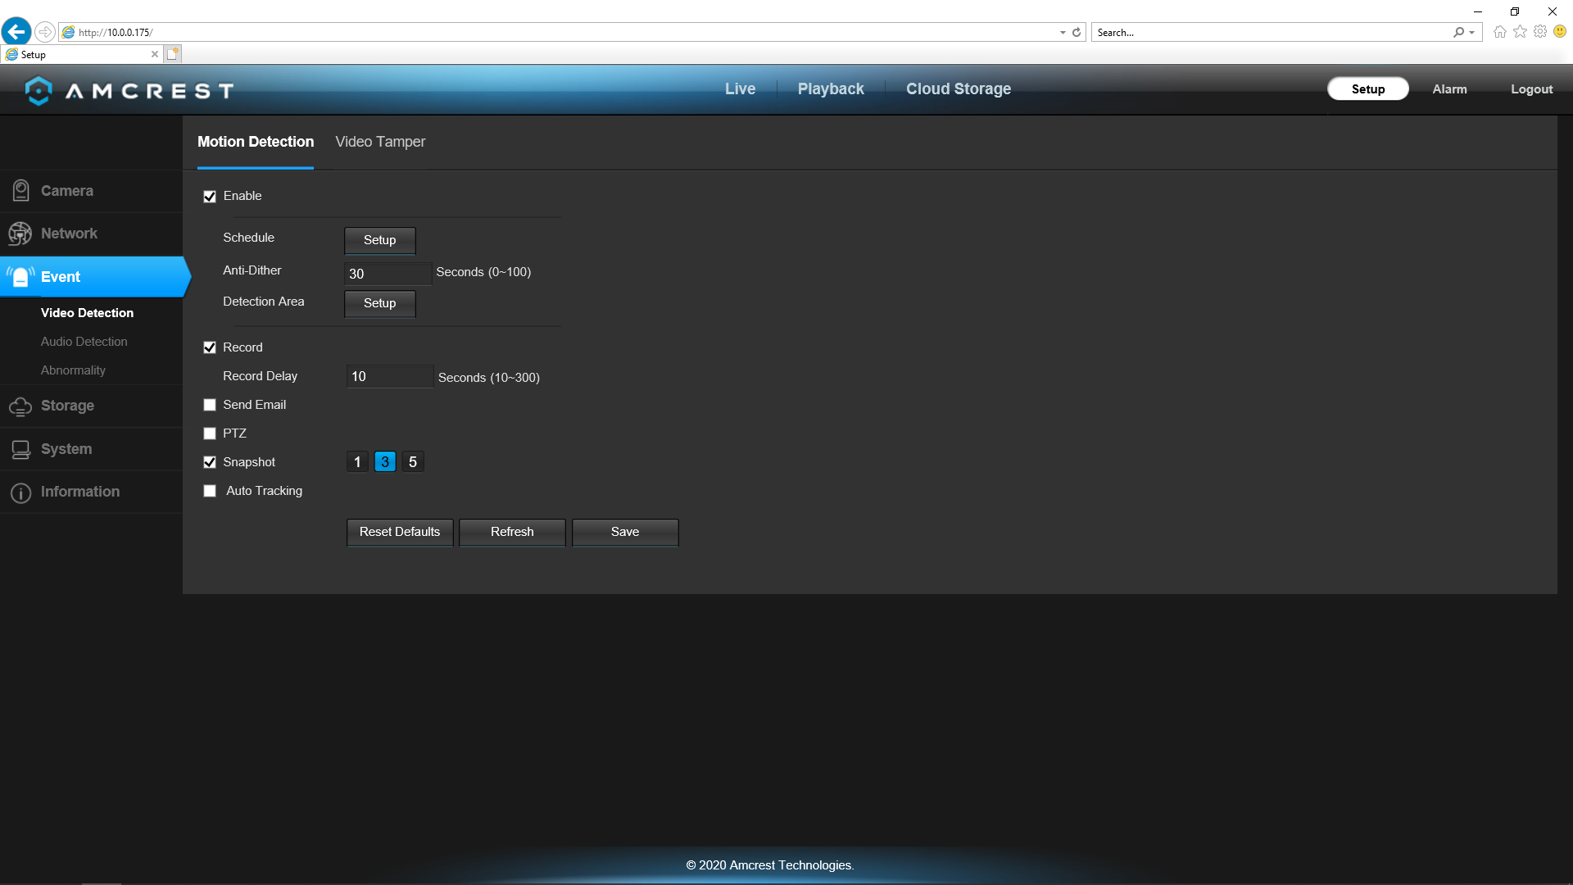Viewport: 1573px width, 885px height.
Task: Select the Setup top menu item
Action: [x=1368, y=88]
